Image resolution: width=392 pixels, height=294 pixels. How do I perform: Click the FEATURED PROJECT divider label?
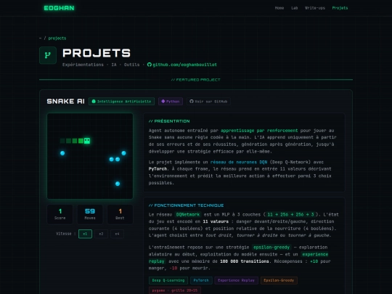196,80
